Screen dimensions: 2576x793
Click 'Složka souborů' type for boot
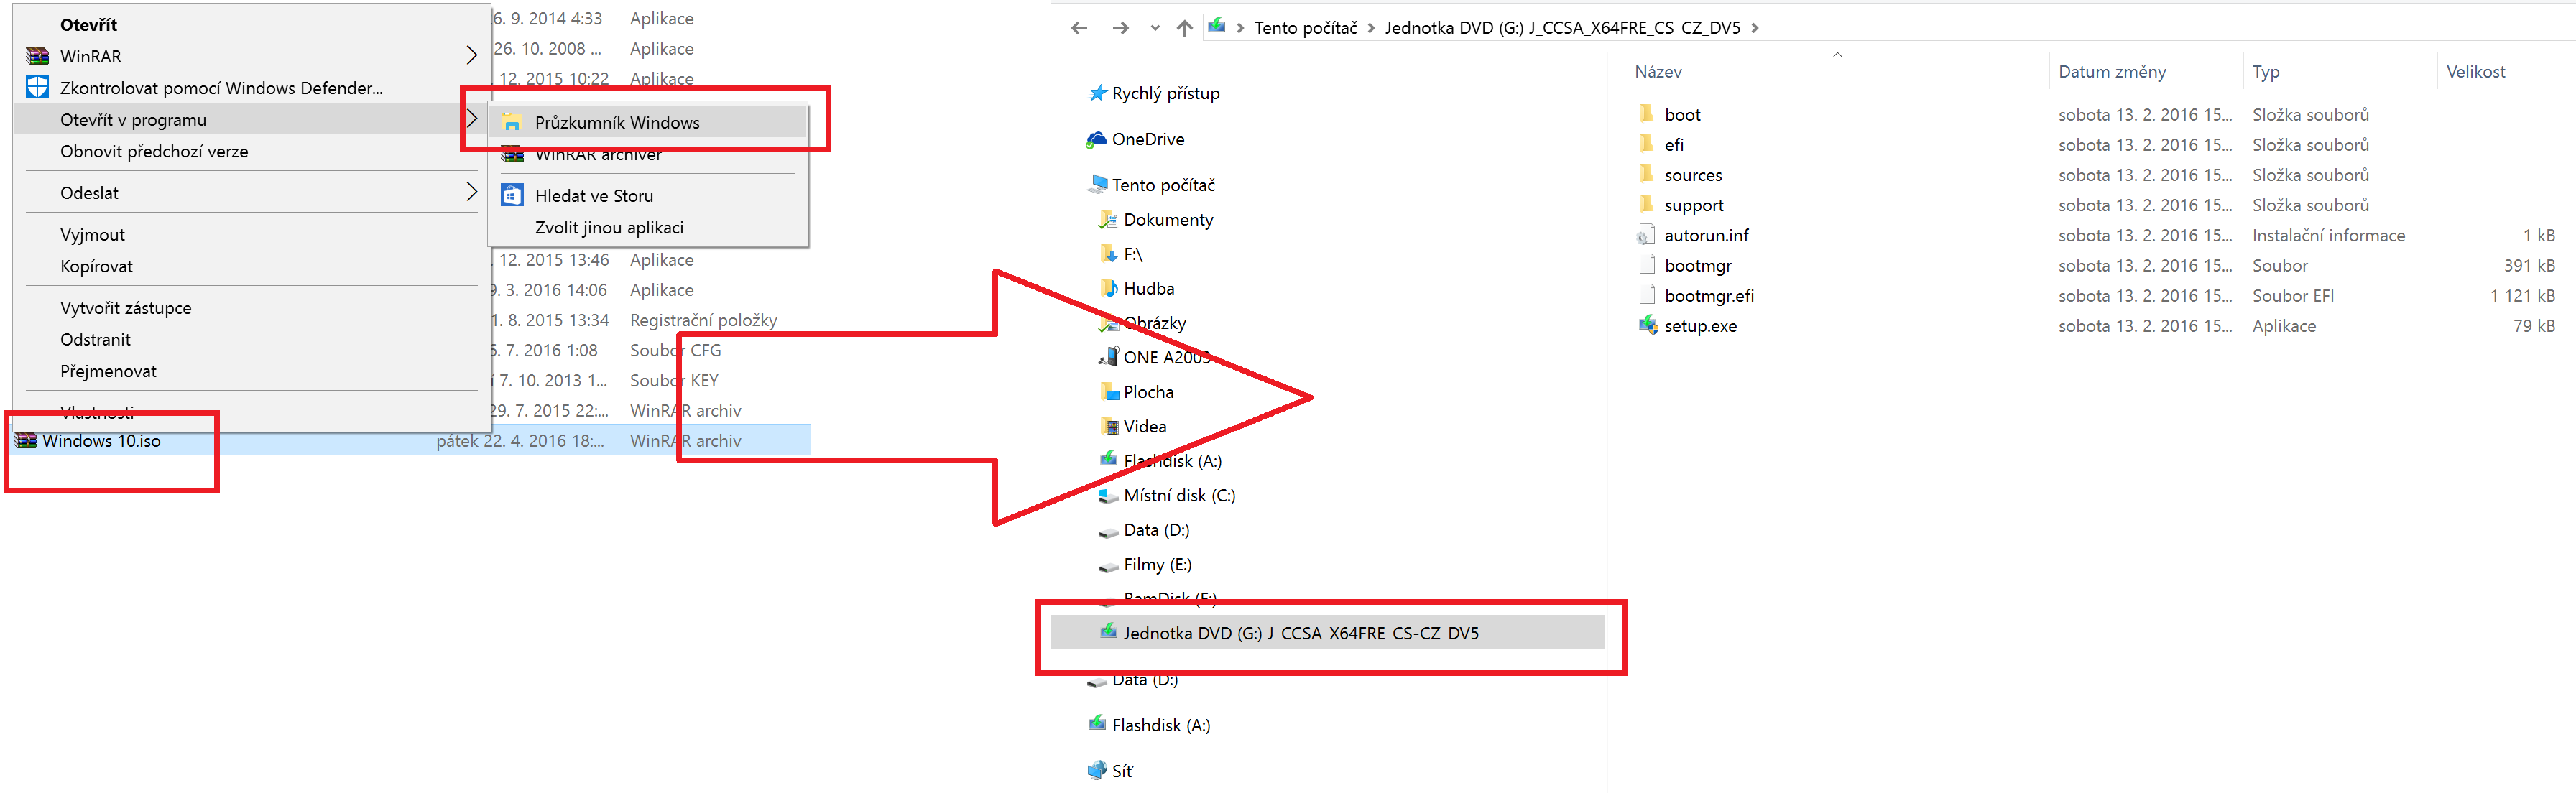tap(2310, 114)
